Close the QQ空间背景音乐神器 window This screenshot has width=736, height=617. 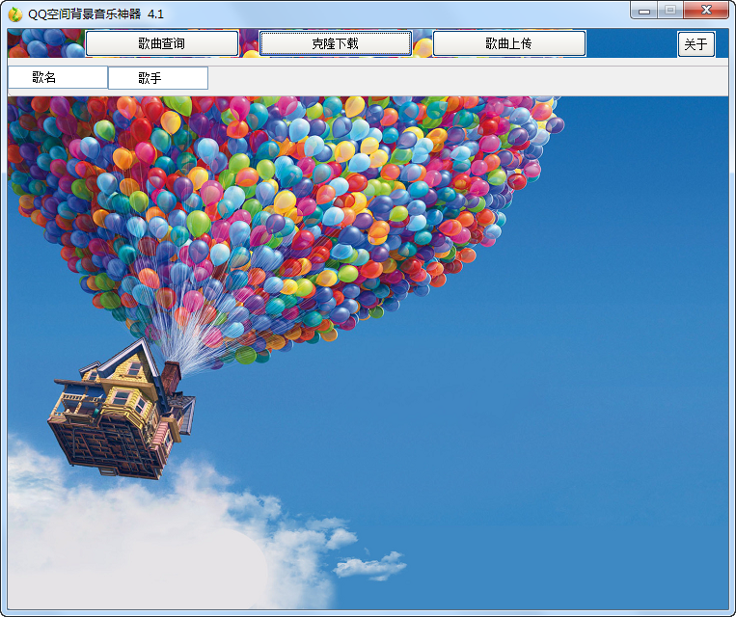coord(706,11)
